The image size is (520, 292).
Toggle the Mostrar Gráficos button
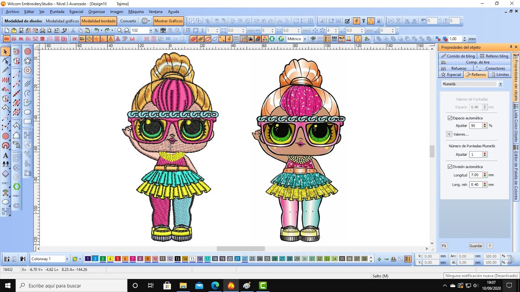169,21
